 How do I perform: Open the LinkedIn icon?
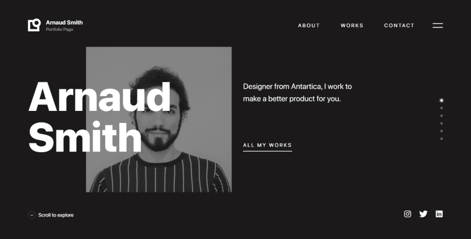point(439,214)
